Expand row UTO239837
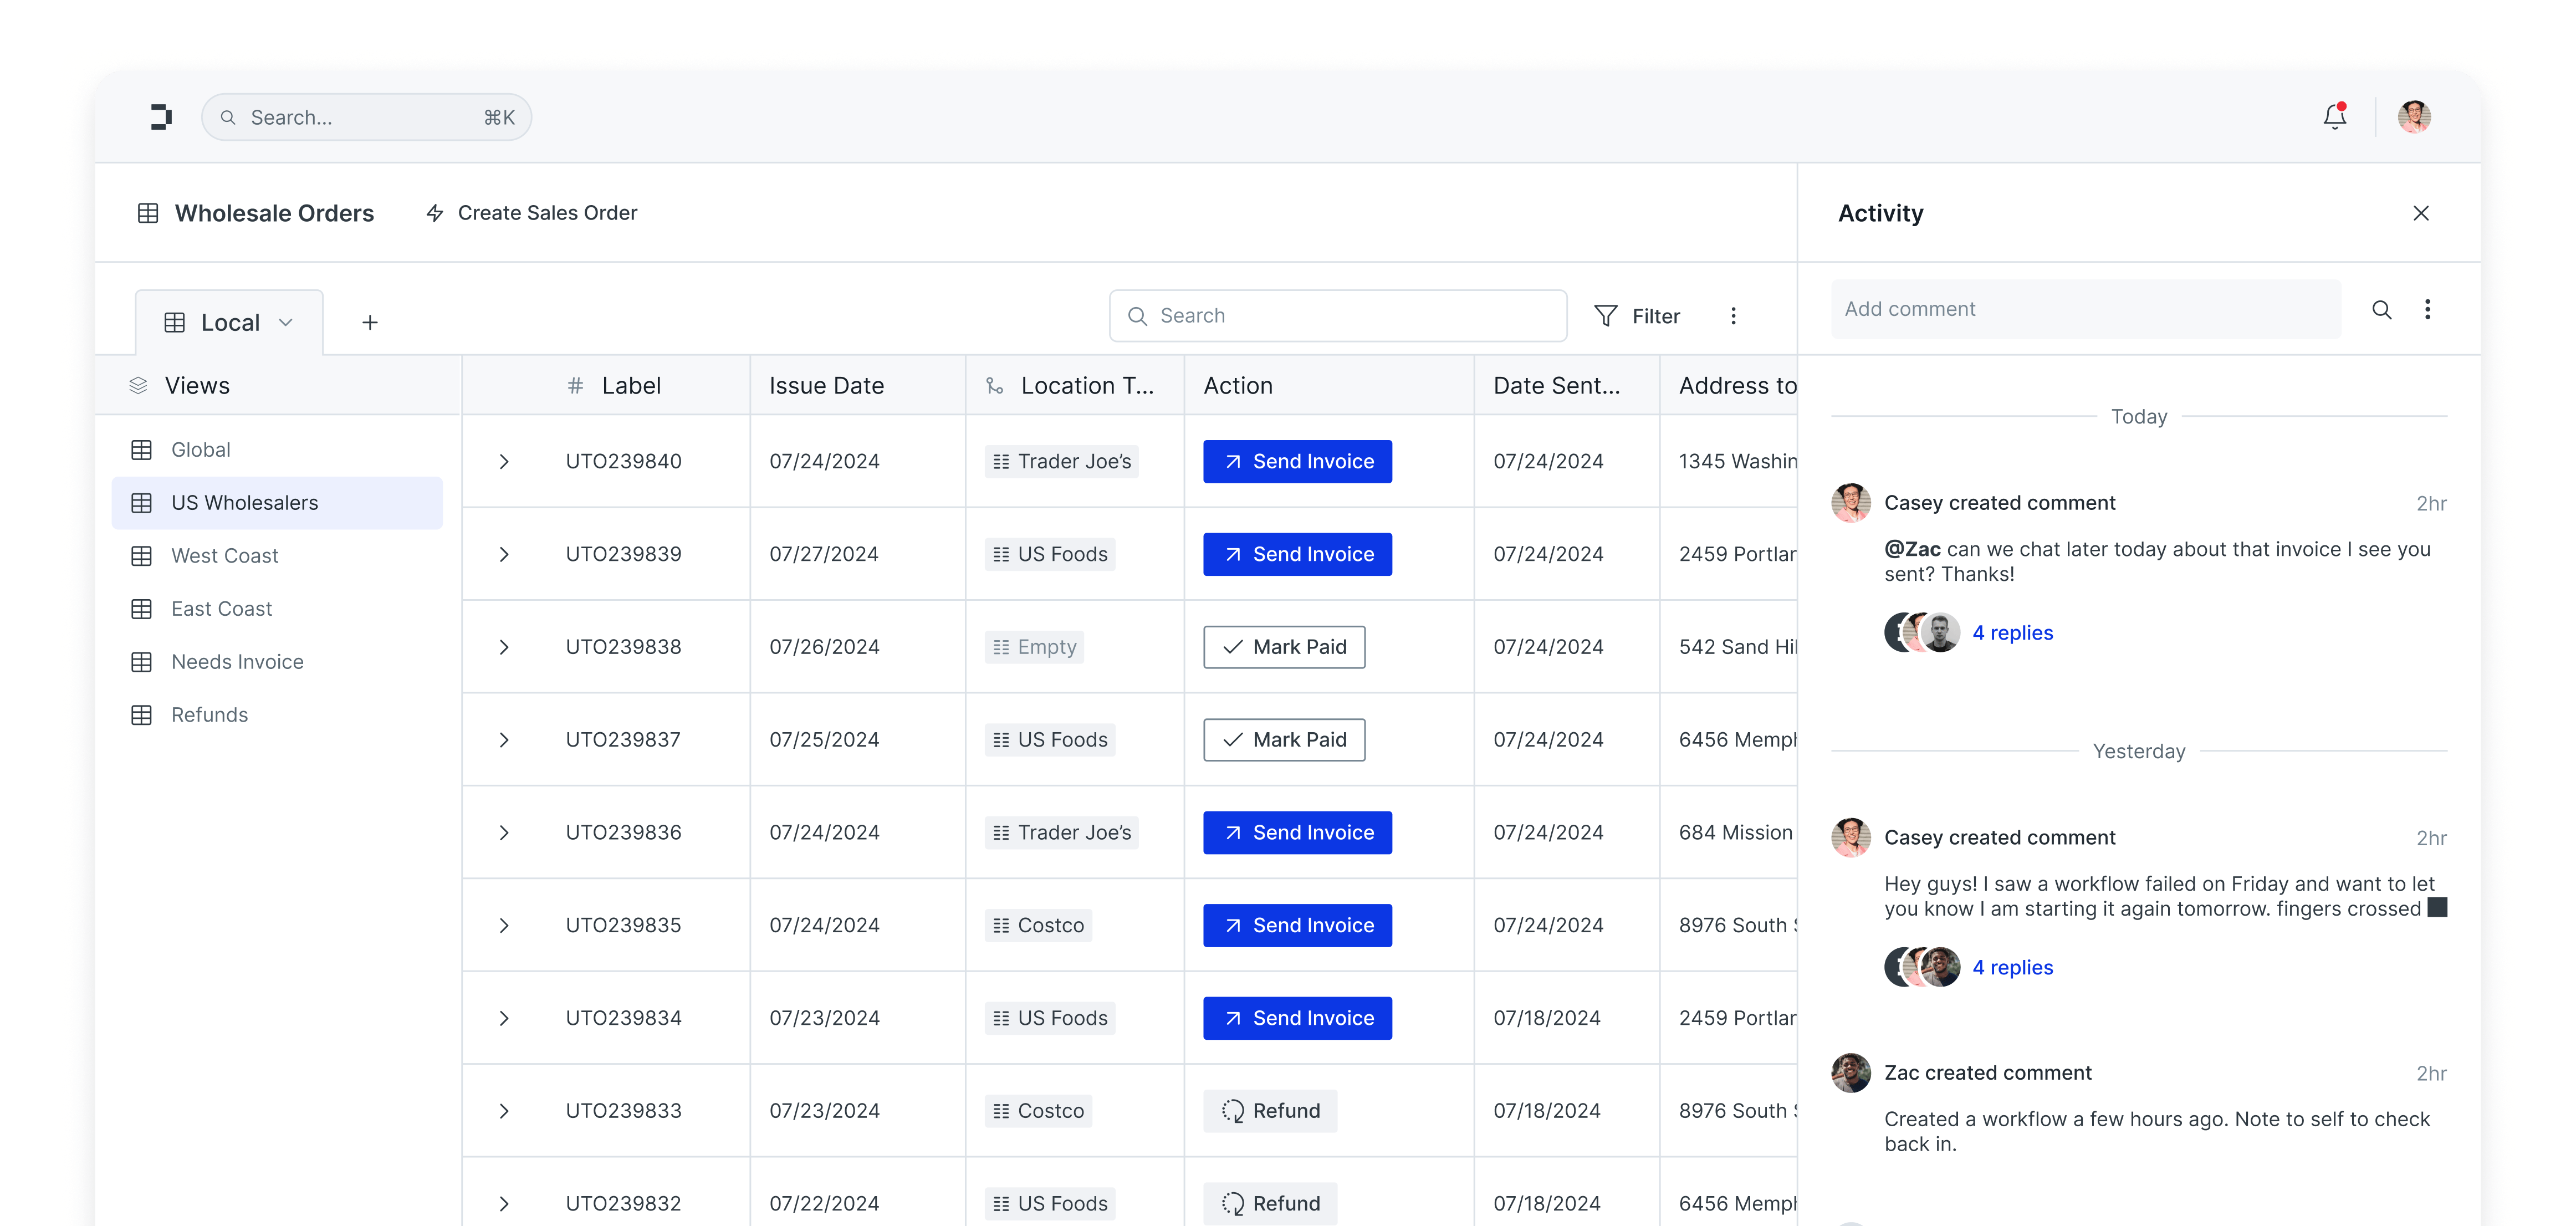 click(504, 740)
